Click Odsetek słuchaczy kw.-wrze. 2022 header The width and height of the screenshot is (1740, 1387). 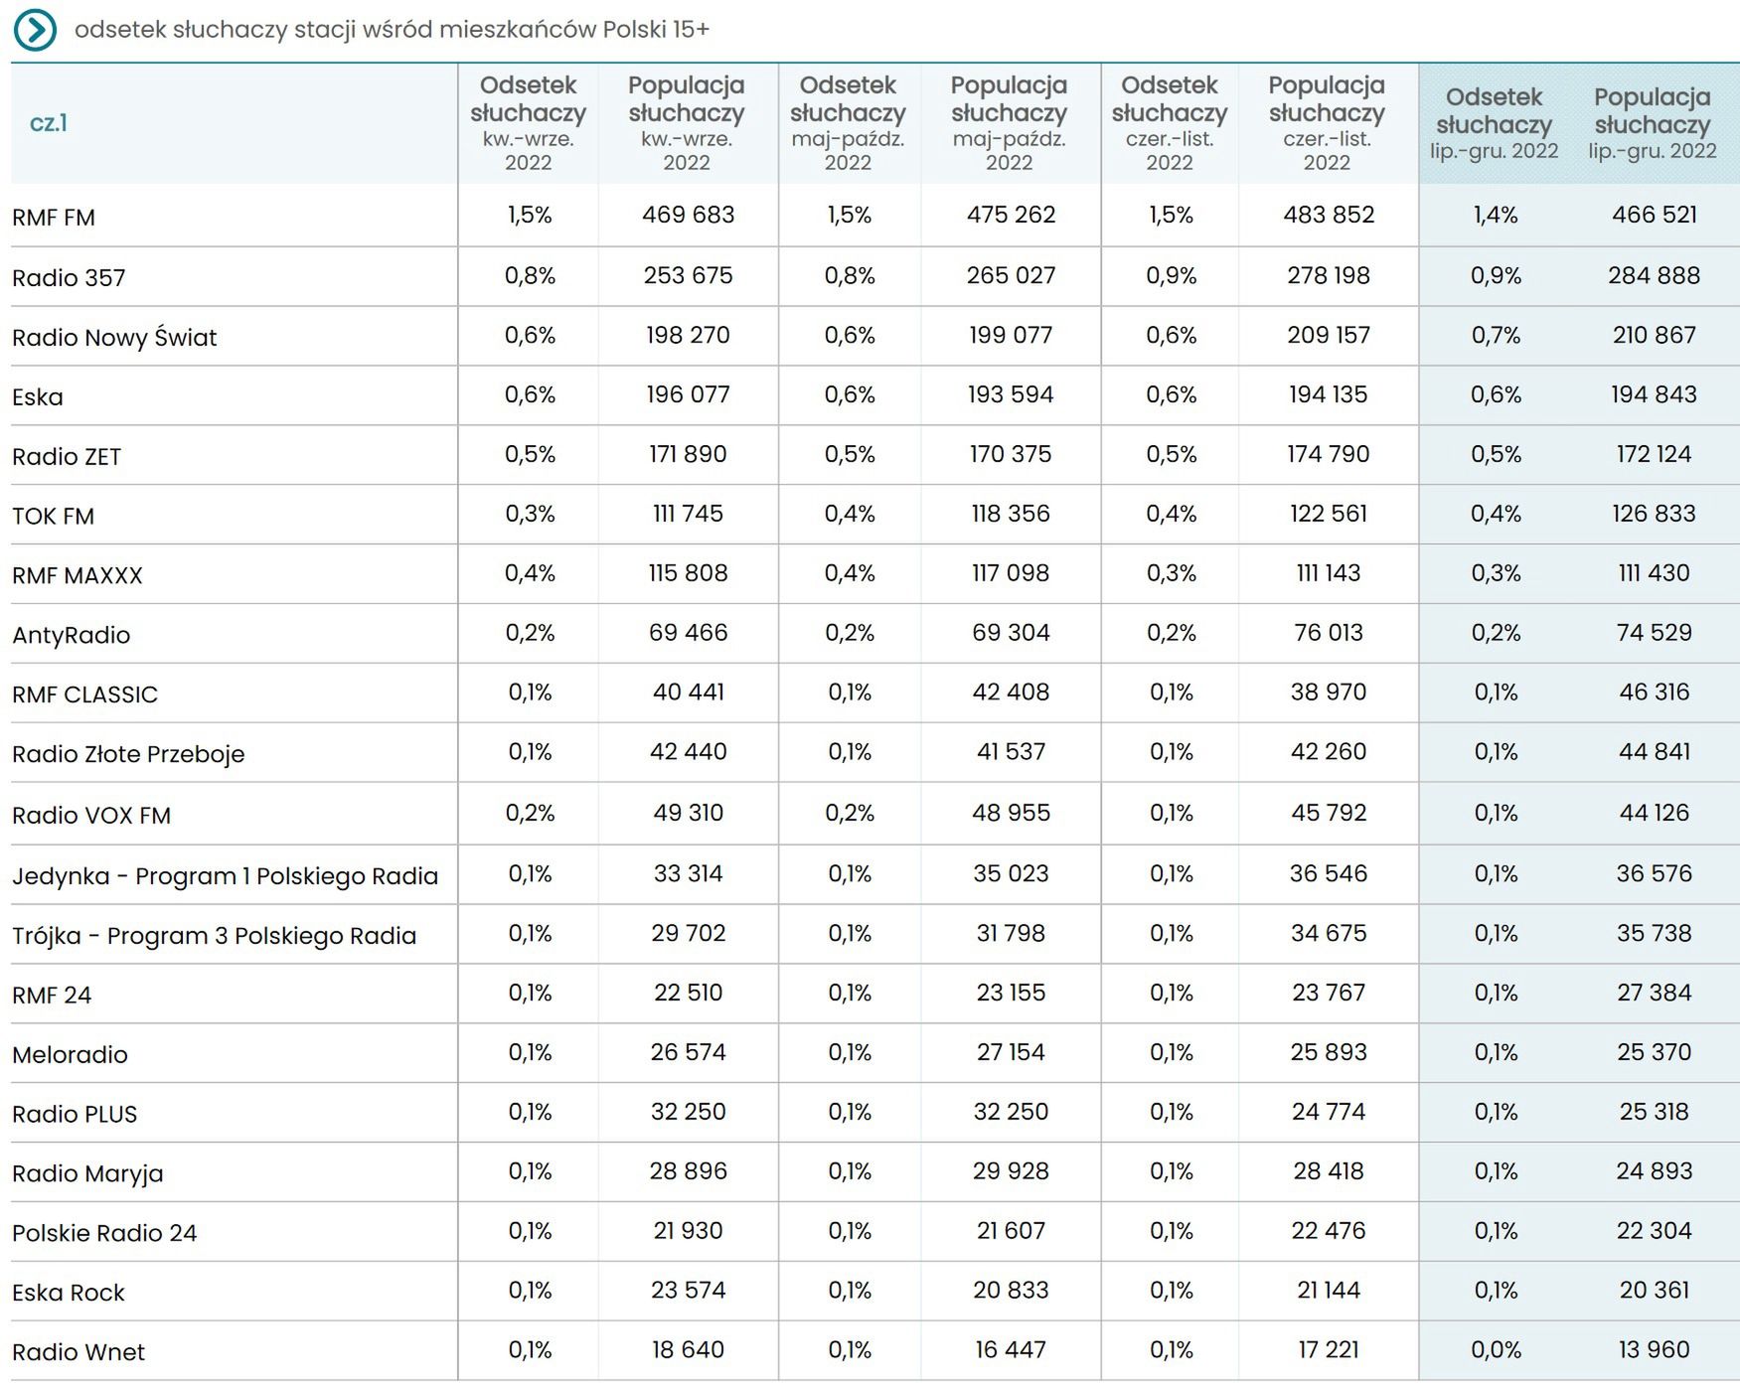coord(528,123)
